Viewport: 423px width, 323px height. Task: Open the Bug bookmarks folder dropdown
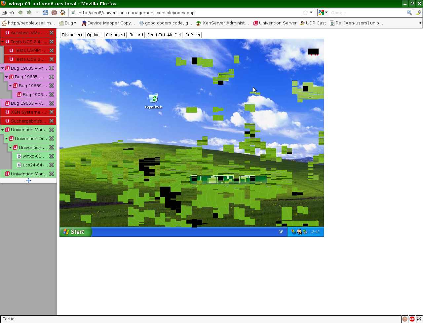[x=68, y=23]
